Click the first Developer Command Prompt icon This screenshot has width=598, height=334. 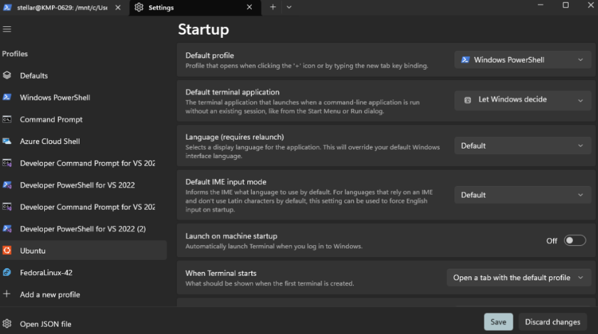[x=7, y=163]
